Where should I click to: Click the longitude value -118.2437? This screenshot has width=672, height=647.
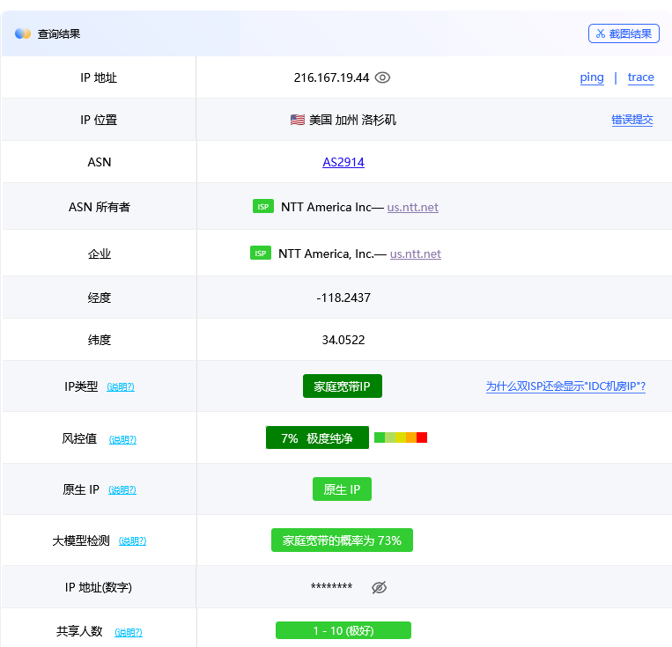pos(343,298)
